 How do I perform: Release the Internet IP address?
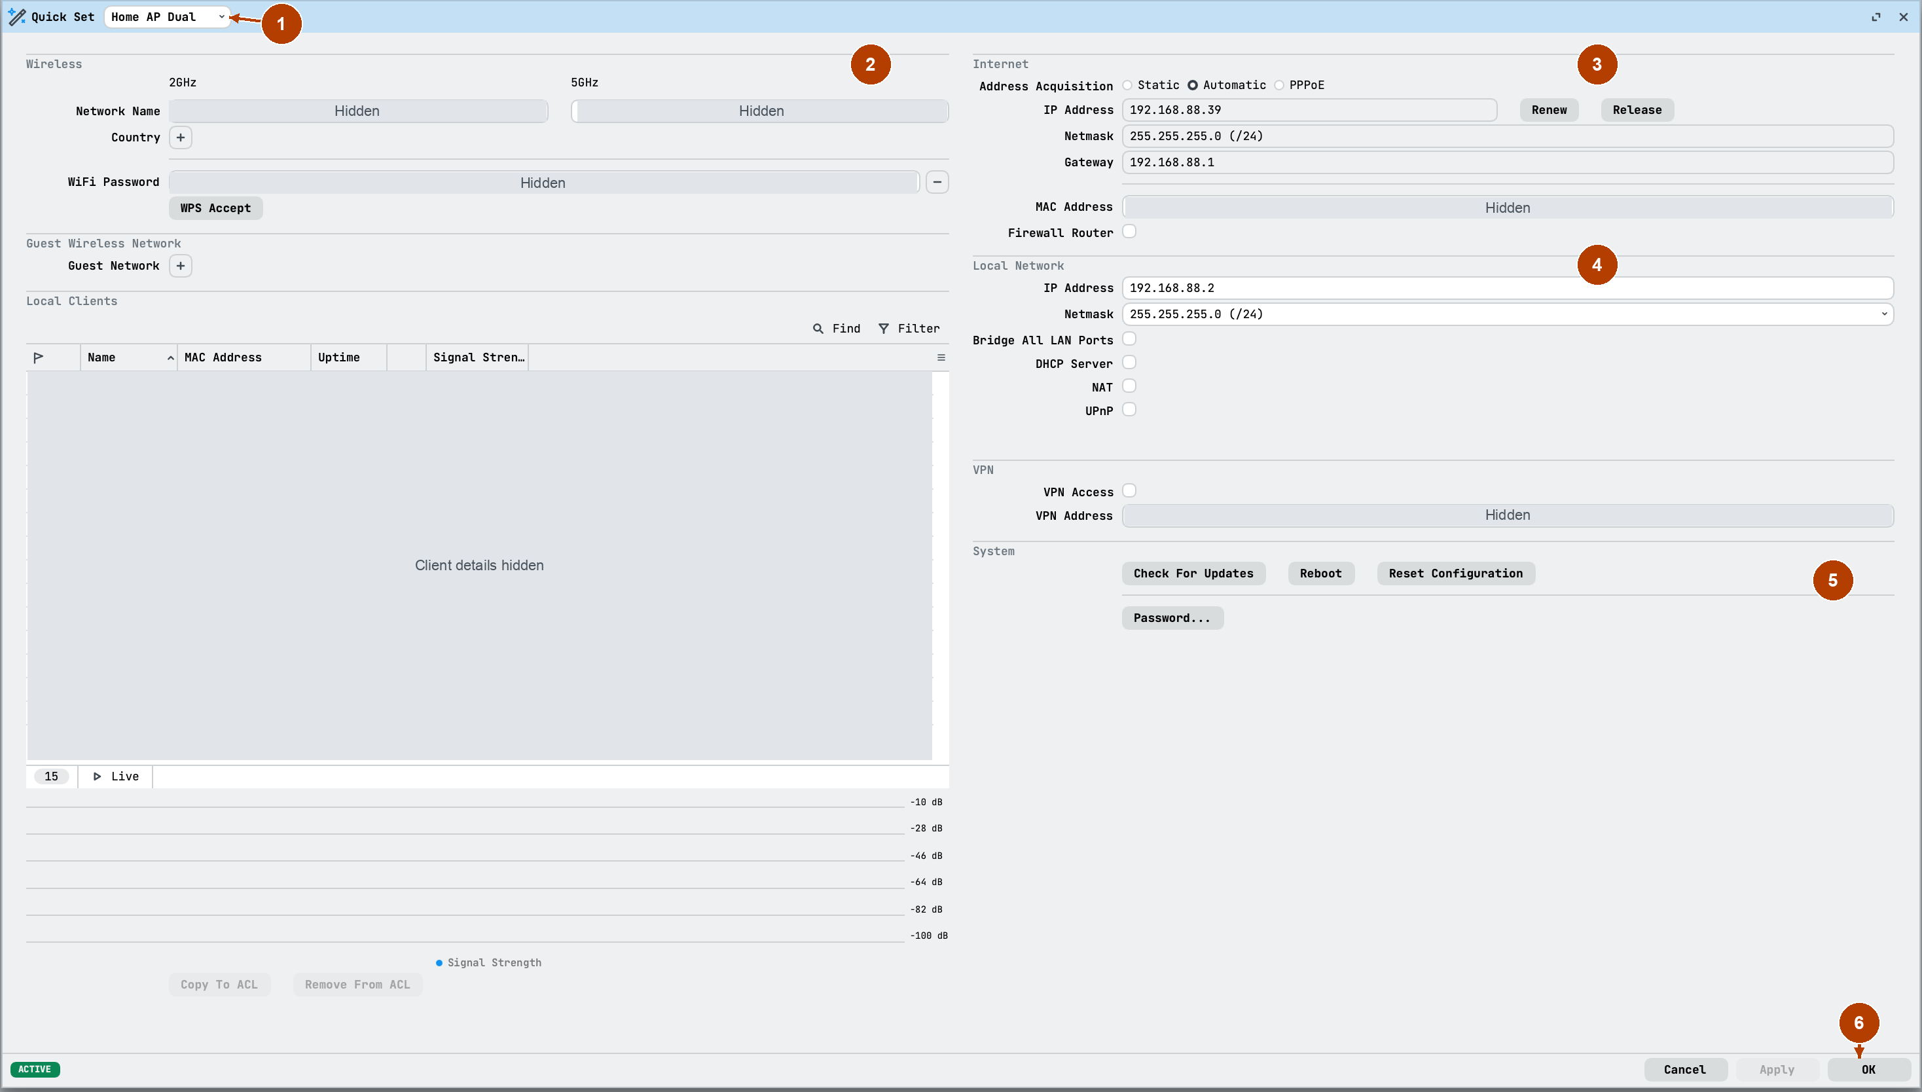point(1637,109)
